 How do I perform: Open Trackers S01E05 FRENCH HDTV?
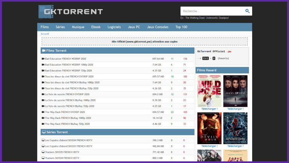tap(62, 152)
